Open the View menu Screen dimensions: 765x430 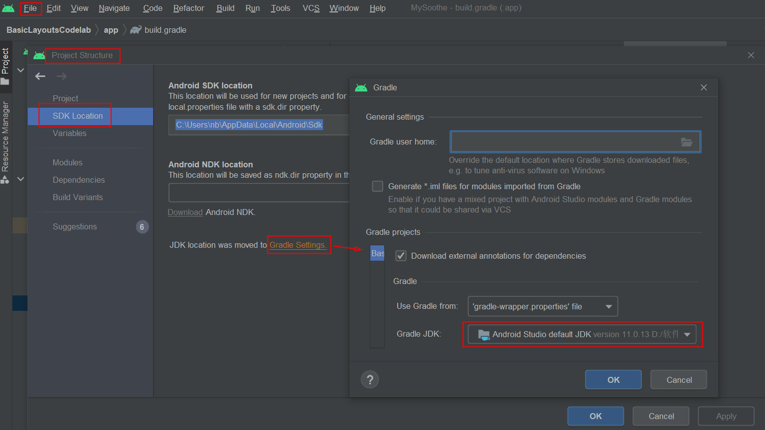[x=80, y=8]
